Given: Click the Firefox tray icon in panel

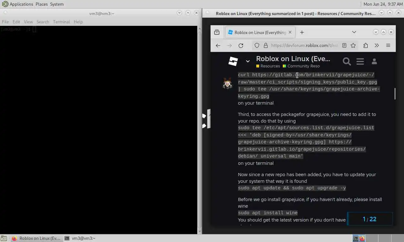Looking at the screenshot, I should coord(362,238).
